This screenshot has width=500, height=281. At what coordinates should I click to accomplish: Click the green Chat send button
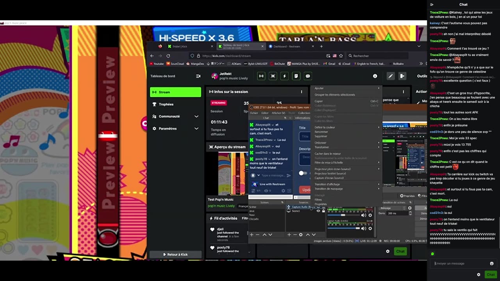click(491, 275)
